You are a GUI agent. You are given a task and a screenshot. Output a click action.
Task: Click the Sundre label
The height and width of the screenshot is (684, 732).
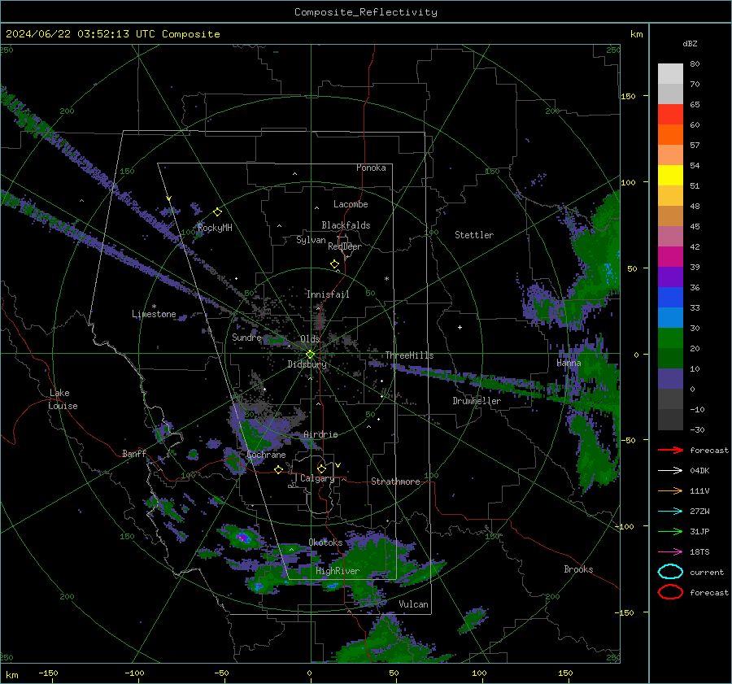point(246,337)
